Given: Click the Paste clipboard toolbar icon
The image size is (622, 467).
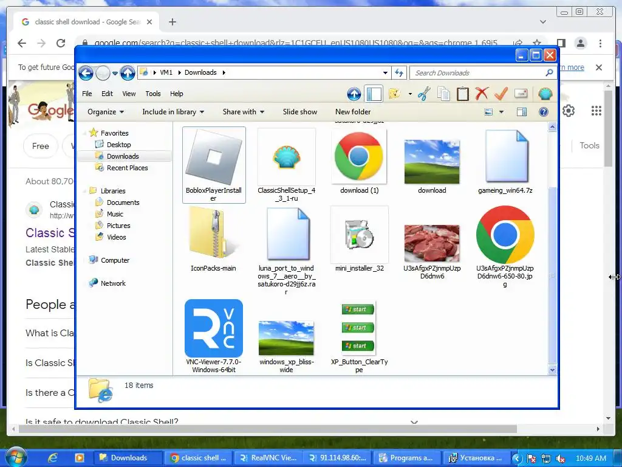Looking at the screenshot, I should point(462,94).
